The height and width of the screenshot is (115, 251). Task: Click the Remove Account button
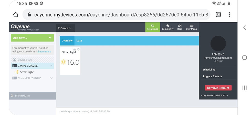click(218, 88)
